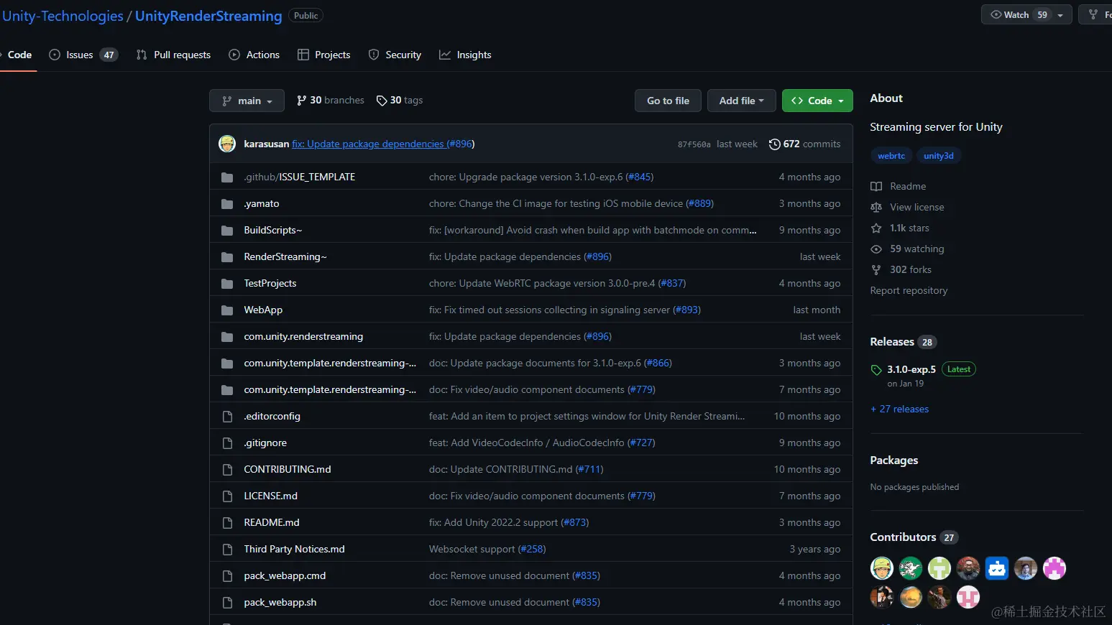Click the Go to file button
1112x625 pixels.
668,101
